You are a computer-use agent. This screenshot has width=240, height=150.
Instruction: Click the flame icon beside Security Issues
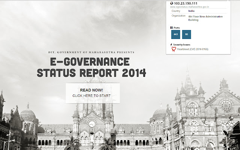tap(171, 45)
